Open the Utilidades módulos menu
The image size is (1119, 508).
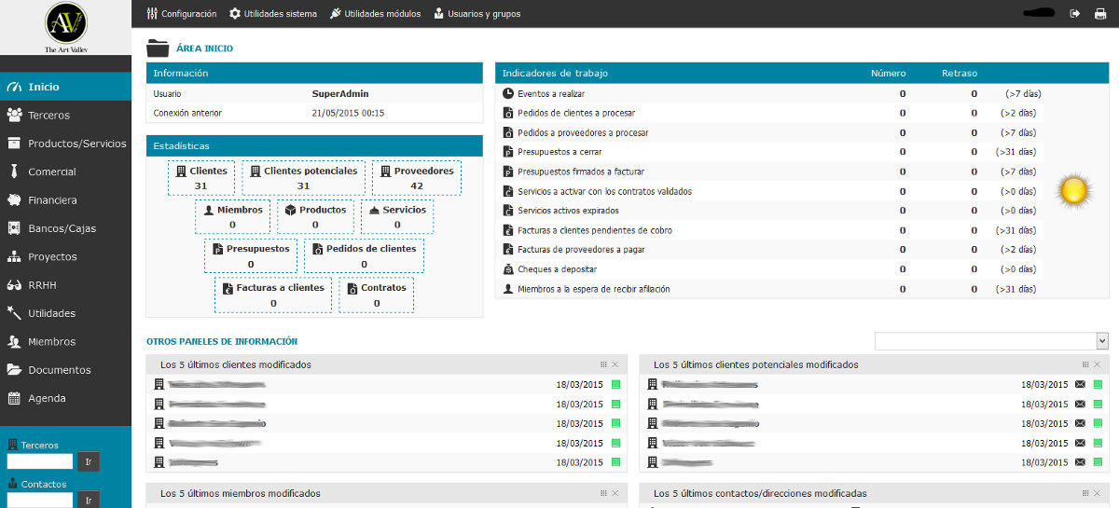(375, 14)
